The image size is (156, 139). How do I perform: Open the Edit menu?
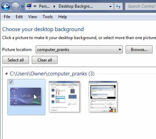[x=19, y=17]
